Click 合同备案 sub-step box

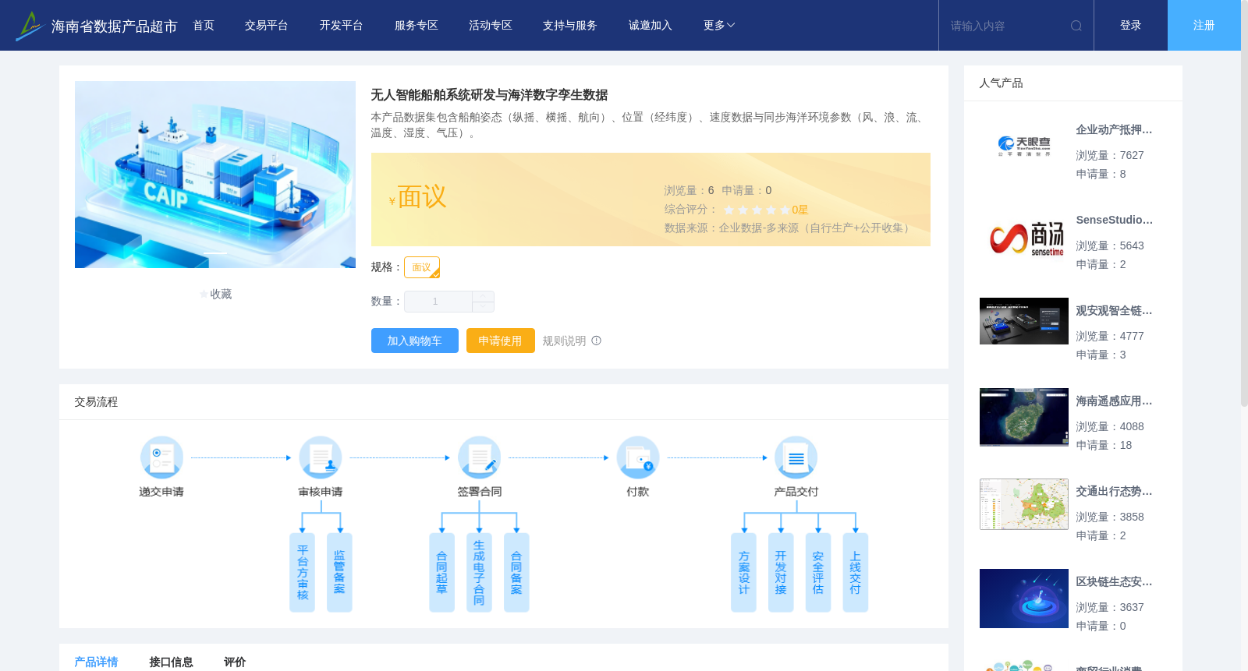[516, 572]
